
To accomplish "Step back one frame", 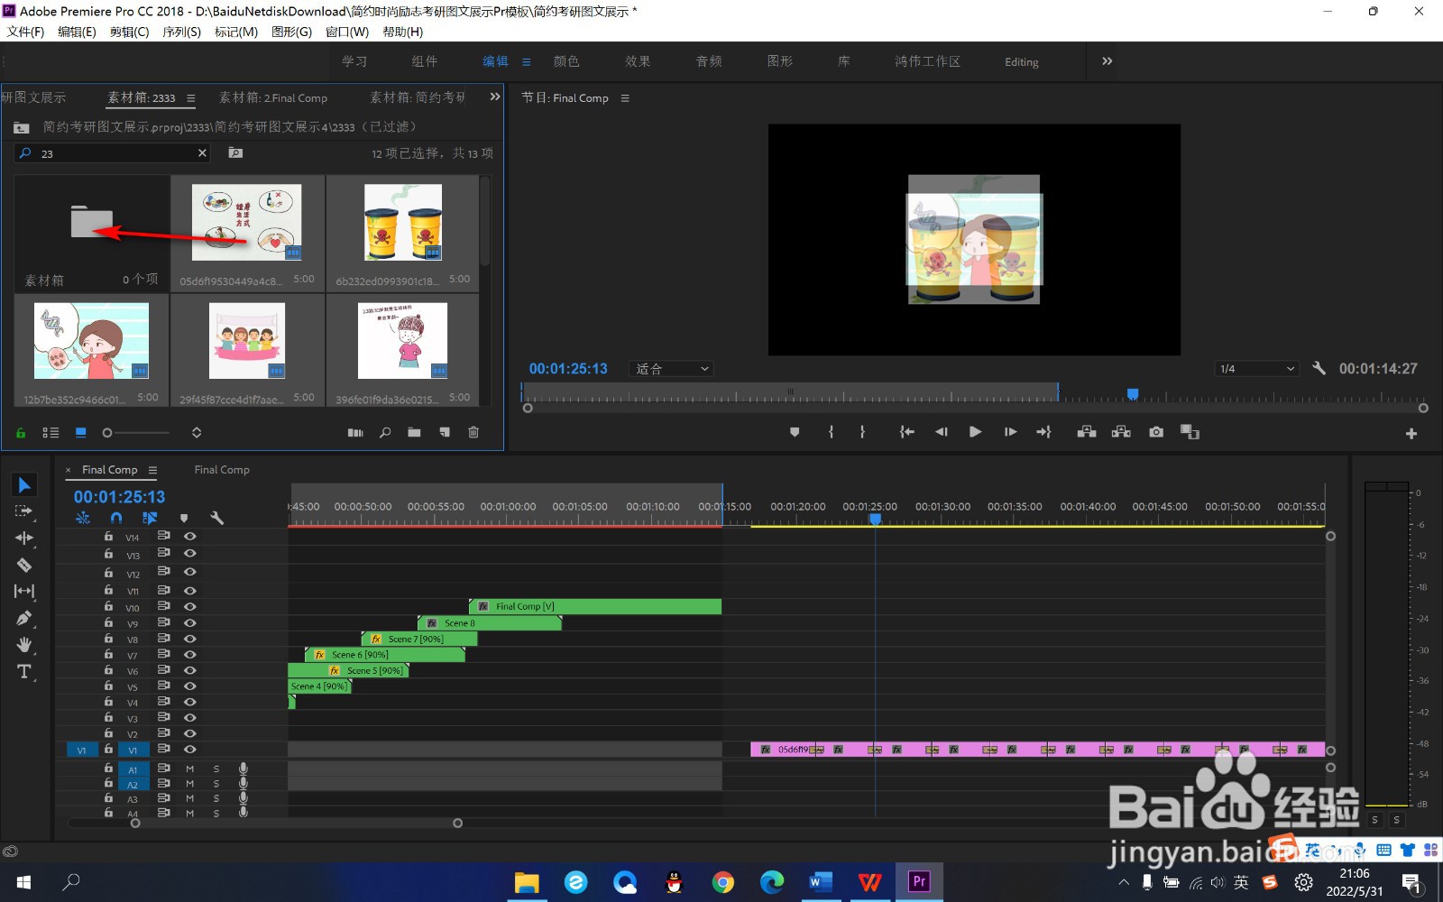I will pyautogui.click(x=941, y=432).
